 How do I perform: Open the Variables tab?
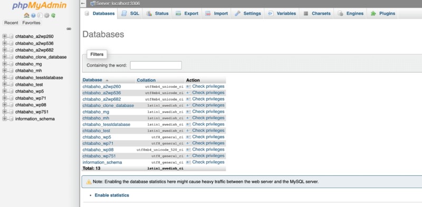coord(282,14)
